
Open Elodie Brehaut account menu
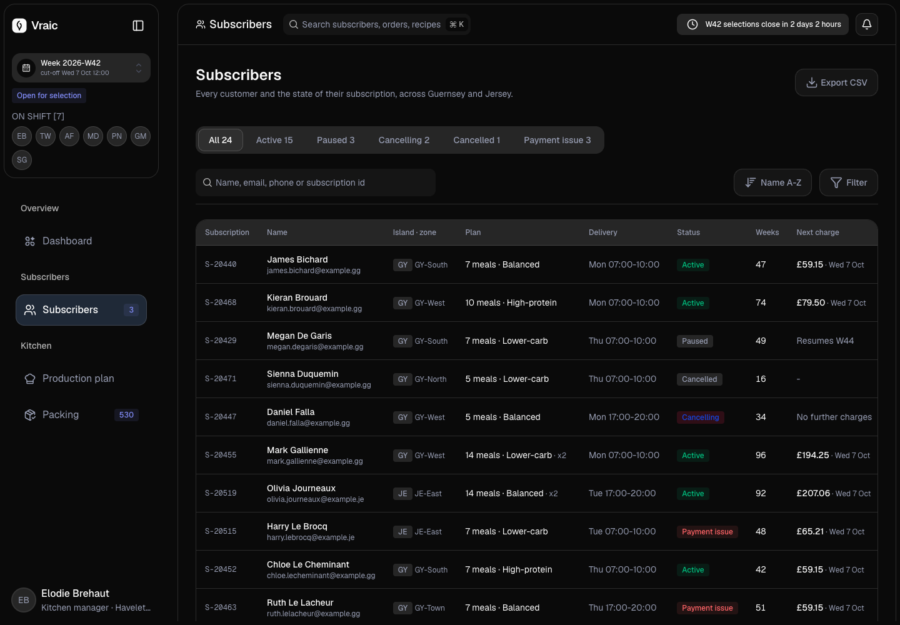pos(81,600)
